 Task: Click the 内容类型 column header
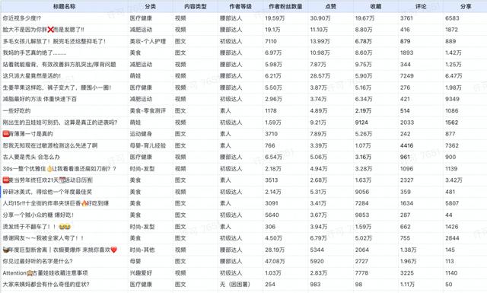(x=196, y=6)
